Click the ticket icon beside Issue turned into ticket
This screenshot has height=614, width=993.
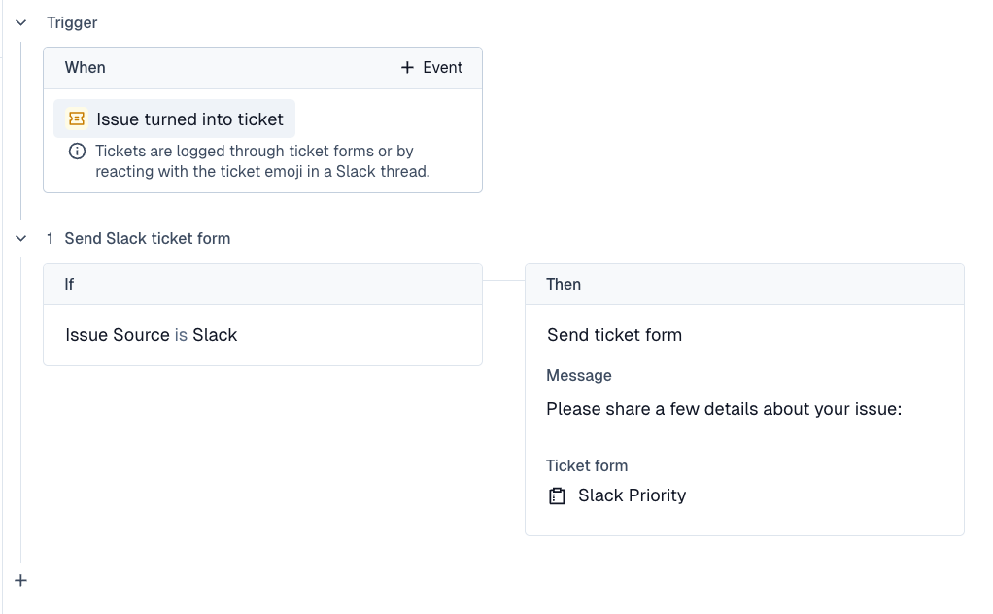tap(76, 119)
